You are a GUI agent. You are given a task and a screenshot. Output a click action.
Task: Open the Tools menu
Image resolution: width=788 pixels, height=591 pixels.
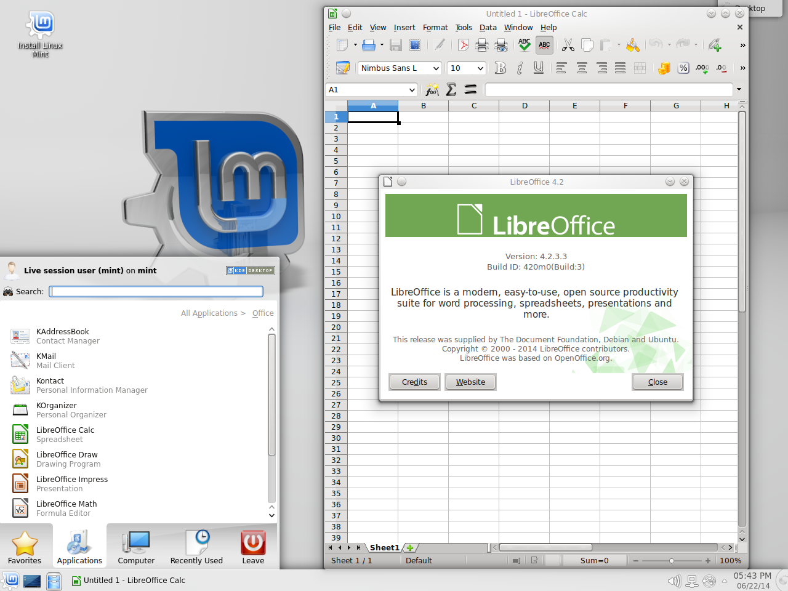click(x=464, y=28)
